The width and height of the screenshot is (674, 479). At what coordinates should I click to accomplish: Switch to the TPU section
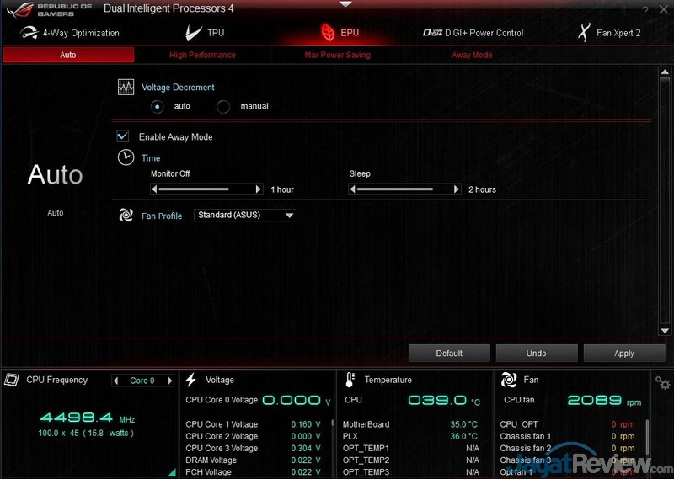pyautogui.click(x=205, y=33)
